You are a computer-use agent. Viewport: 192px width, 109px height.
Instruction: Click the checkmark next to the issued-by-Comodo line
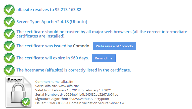coord(9,46)
